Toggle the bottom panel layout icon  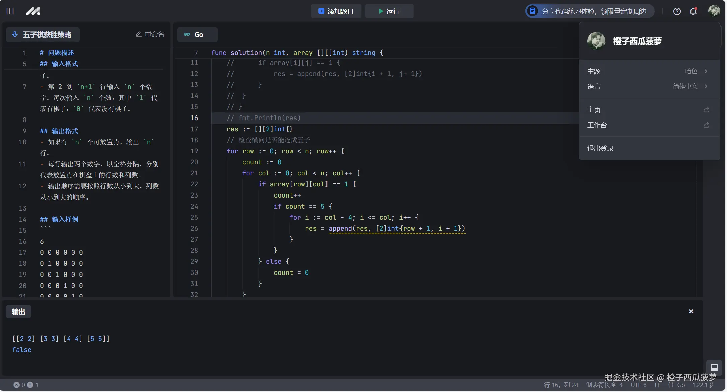(714, 367)
